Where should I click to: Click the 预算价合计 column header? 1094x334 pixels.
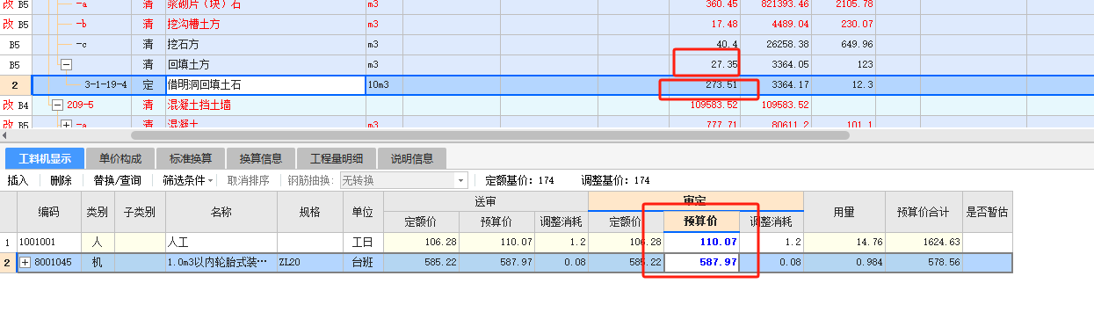[x=923, y=212]
